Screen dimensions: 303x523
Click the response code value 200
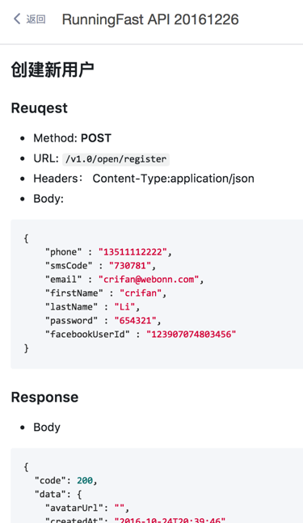85,480
